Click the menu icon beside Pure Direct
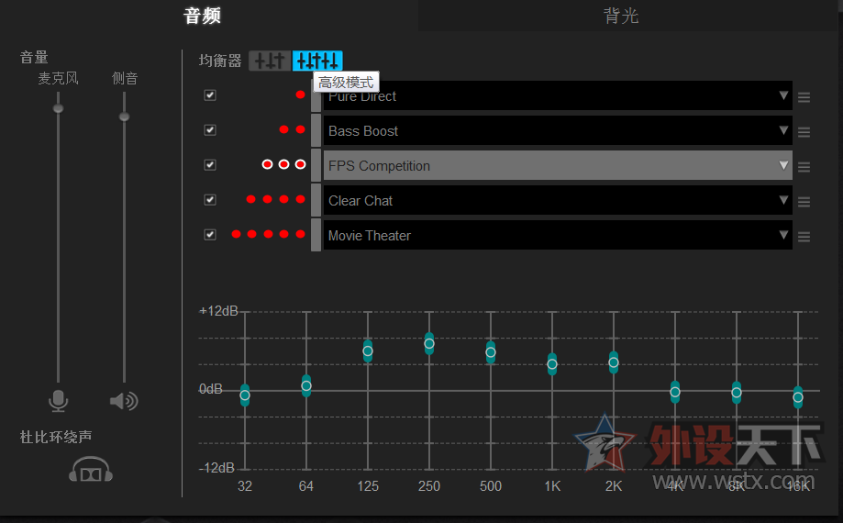 click(x=804, y=97)
